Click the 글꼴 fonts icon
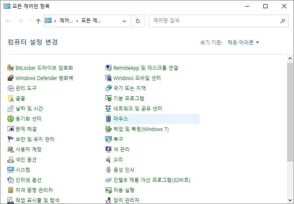This screenshot has width=294, height=204. click(11, 98)
